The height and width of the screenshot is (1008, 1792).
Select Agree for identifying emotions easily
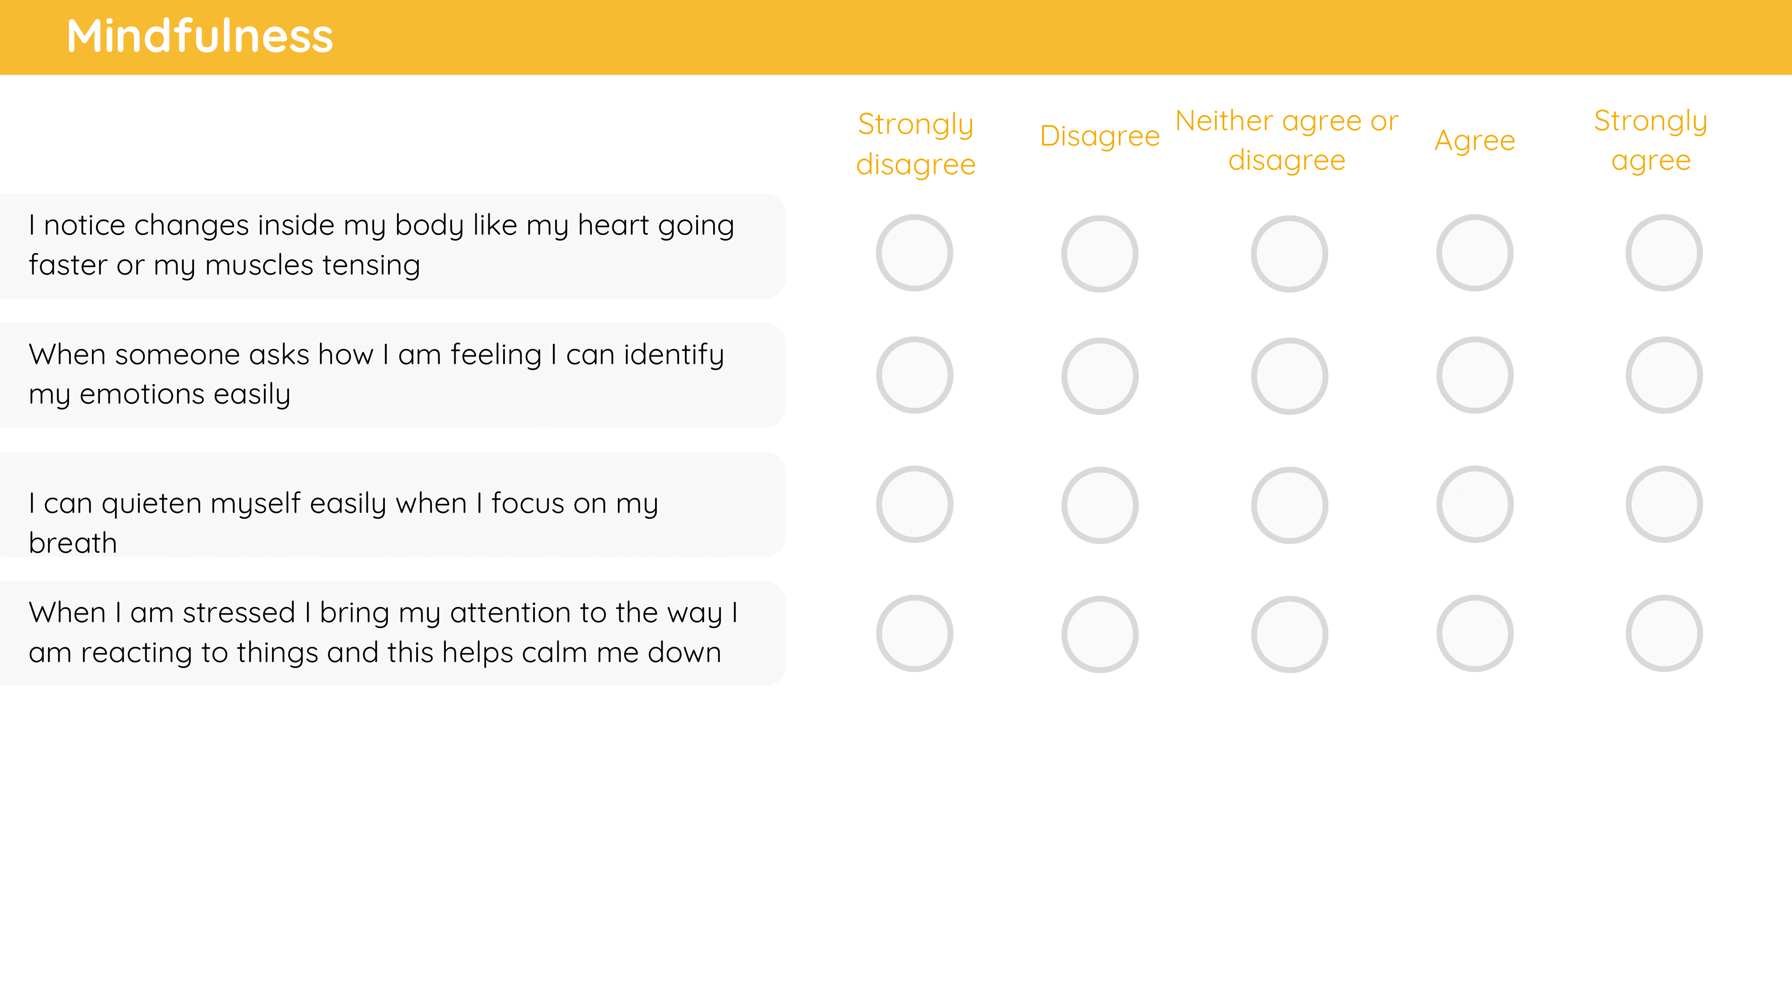[1474, 375]
